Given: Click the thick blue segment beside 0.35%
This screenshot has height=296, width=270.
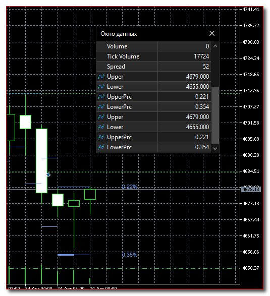Looking at the screenshot, I should pyautogui.click(x=66, y=255).
